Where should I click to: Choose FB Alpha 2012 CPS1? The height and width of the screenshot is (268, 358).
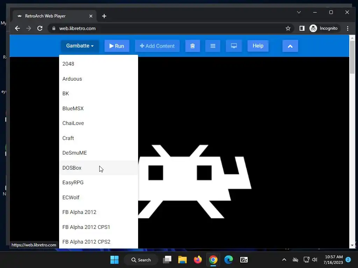(98, 227)
